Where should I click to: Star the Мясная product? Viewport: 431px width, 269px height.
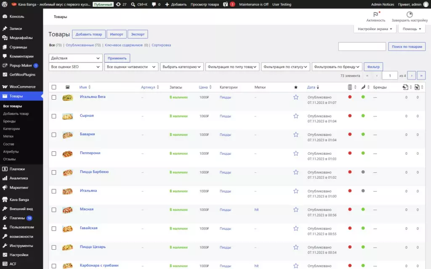[x=296, y=210]
